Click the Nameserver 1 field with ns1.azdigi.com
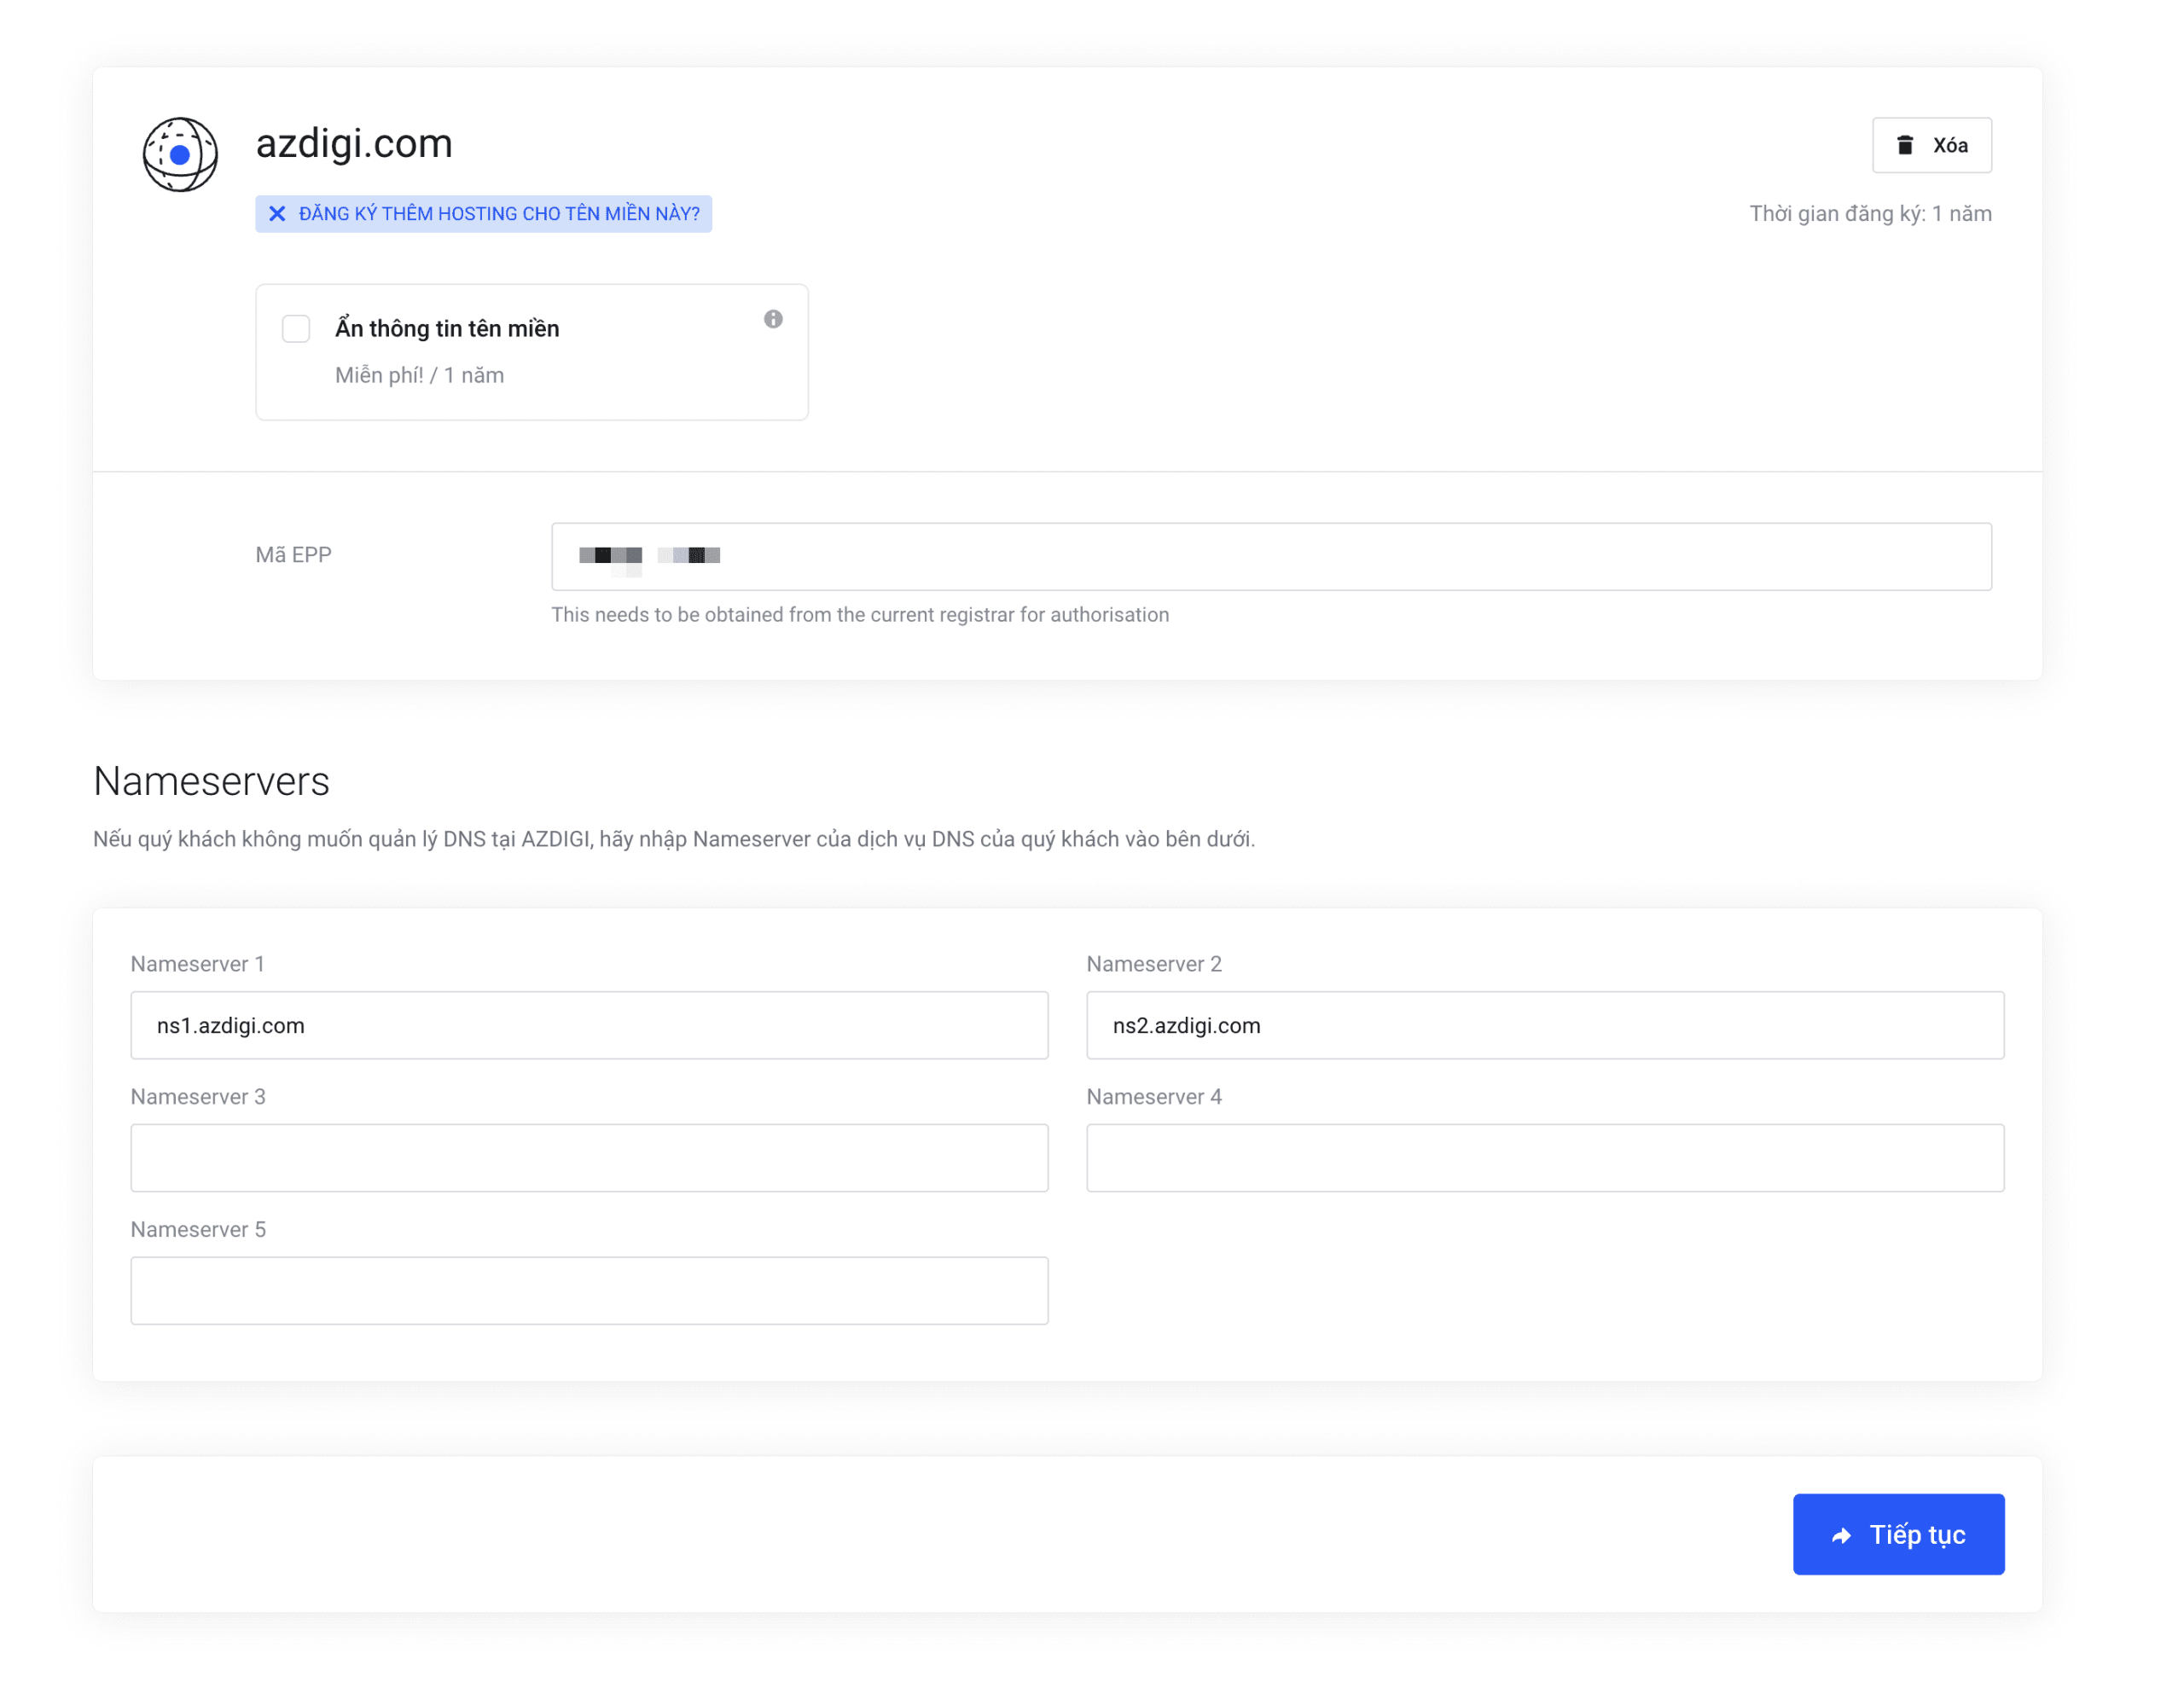 click(x=589, y=1025)
